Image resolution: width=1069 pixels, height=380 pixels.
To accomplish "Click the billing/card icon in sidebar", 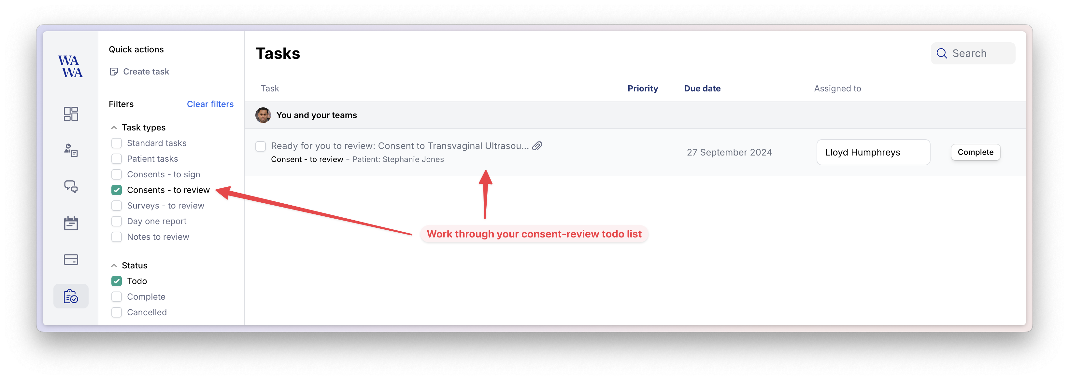I will (x=70, y=260).
